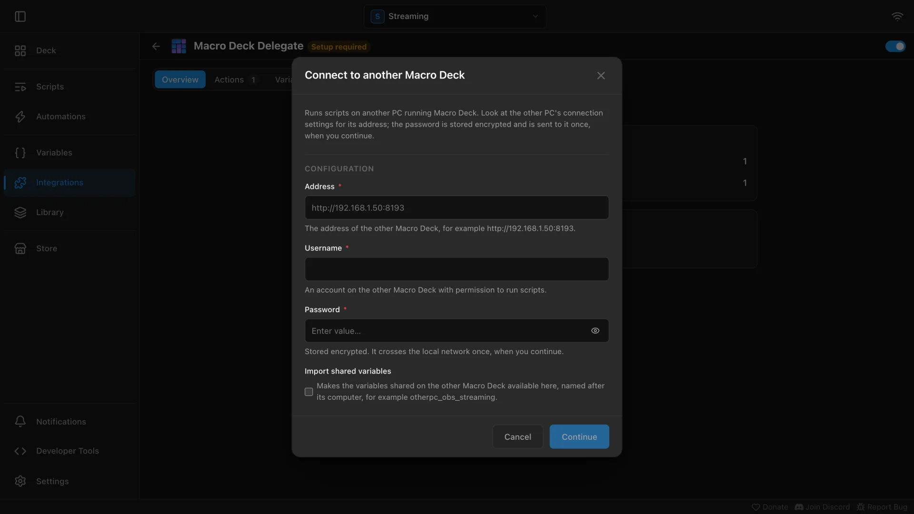Focus the Address input field
914x514 pixels.
tap(457, 208)
